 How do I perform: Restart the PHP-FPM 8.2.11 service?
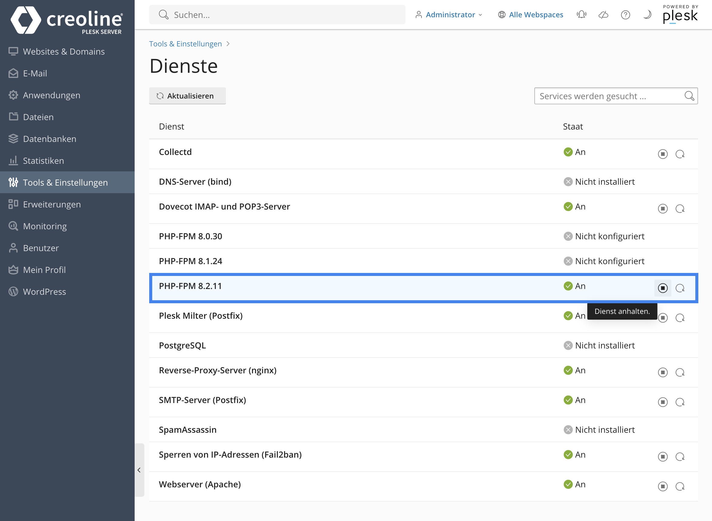click(x=680, y=288)
